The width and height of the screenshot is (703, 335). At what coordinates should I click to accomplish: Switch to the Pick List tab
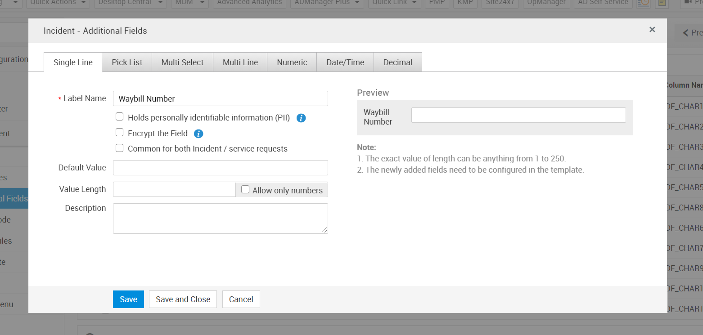[127, 63]
